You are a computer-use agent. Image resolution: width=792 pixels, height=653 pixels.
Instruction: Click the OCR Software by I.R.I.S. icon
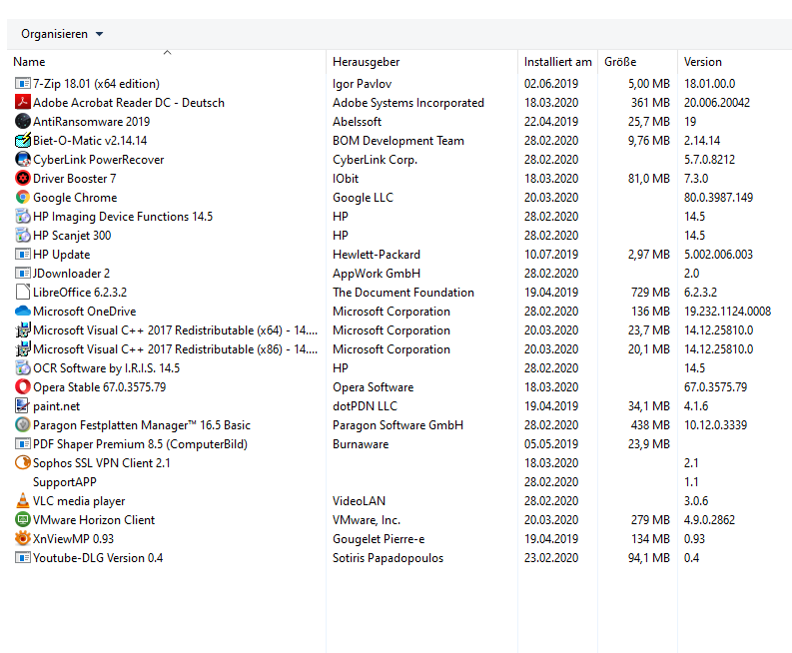pyautogui.click(x=23, y=368)
